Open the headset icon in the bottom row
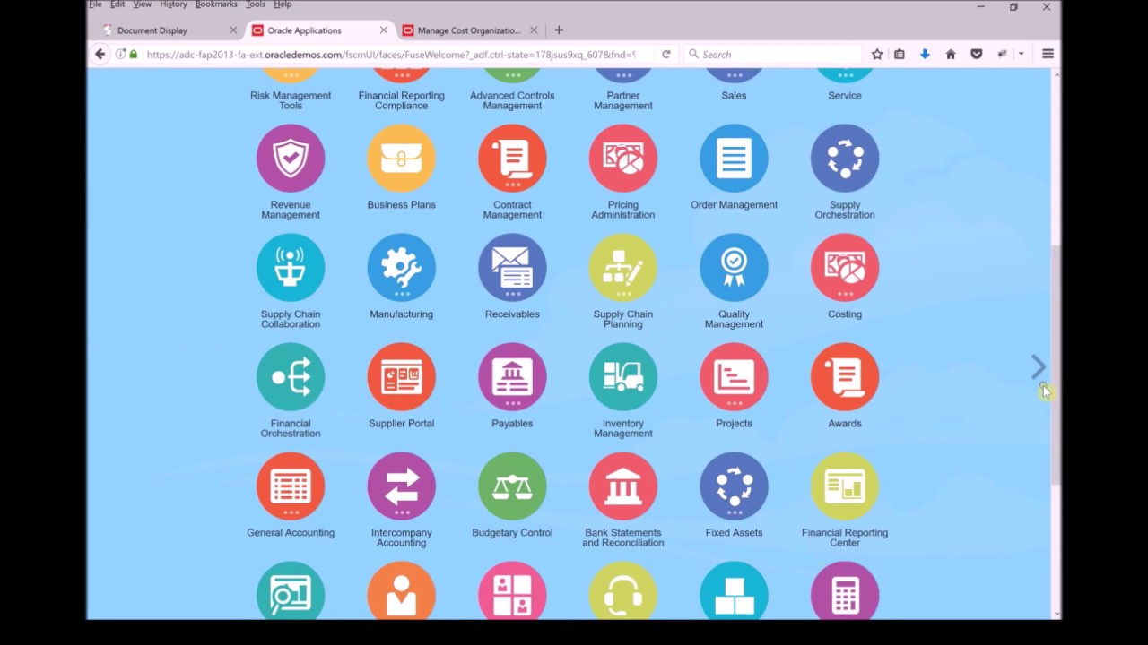 click(623, 590)
